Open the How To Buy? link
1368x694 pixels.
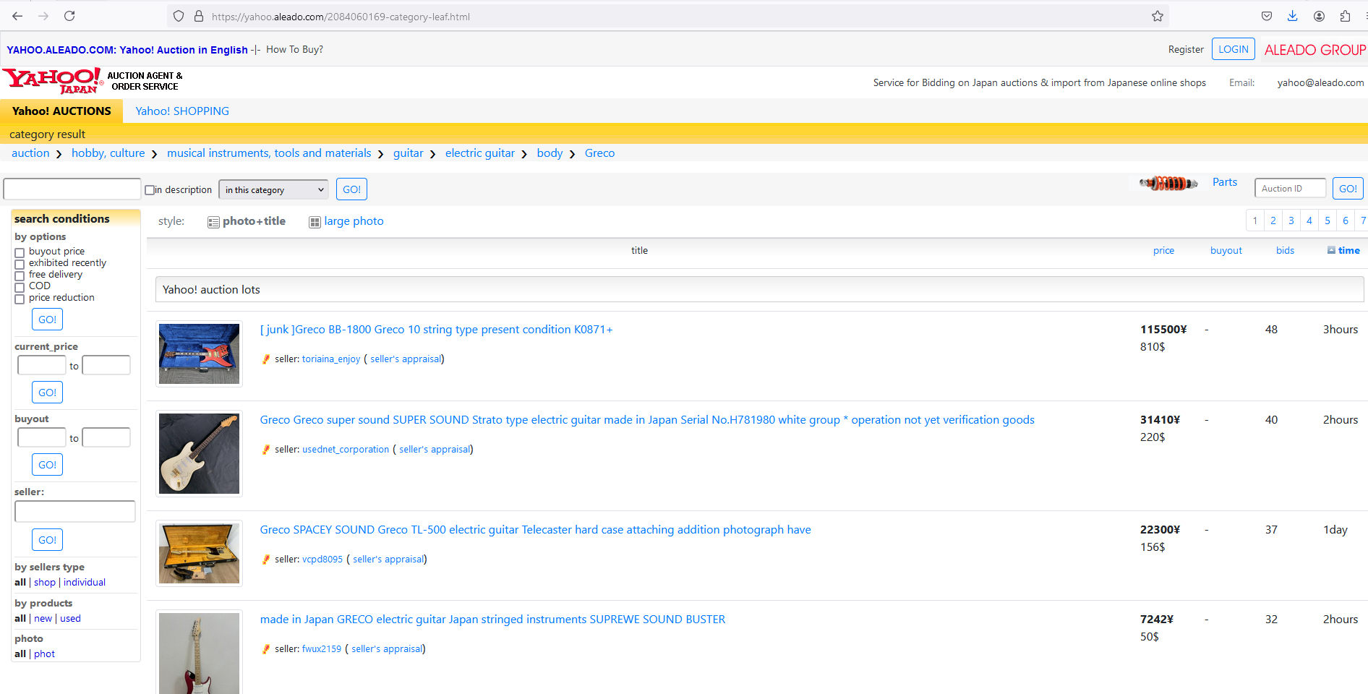click(x=294, y=49)
